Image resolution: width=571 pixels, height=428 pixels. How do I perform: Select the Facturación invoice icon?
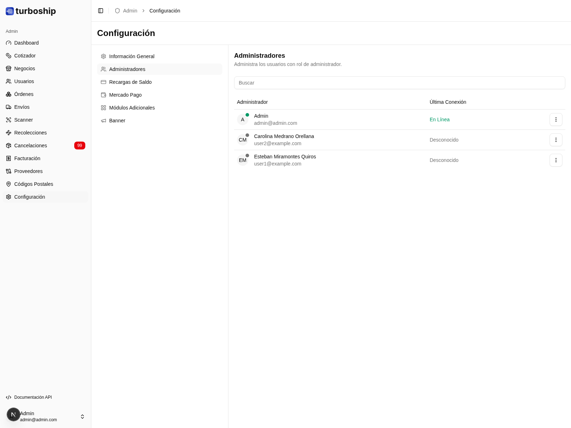[9, 158]
